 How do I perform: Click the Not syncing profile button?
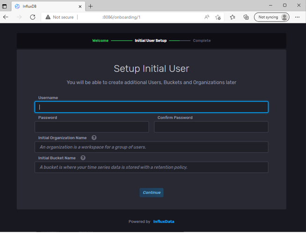(x=271, y=17)
